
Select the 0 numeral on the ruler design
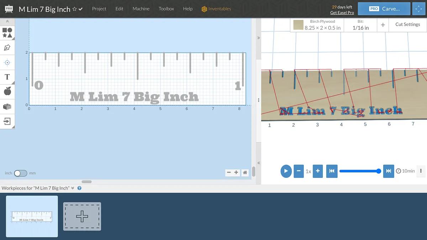click(x=39, y=85)
